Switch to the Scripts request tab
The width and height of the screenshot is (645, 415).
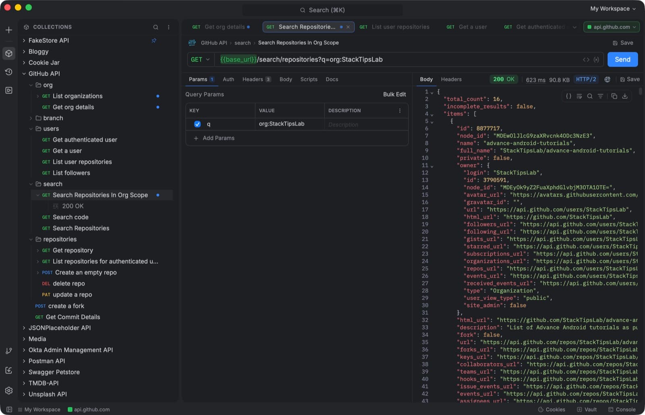pyautogui.click(x=309, y=79)
